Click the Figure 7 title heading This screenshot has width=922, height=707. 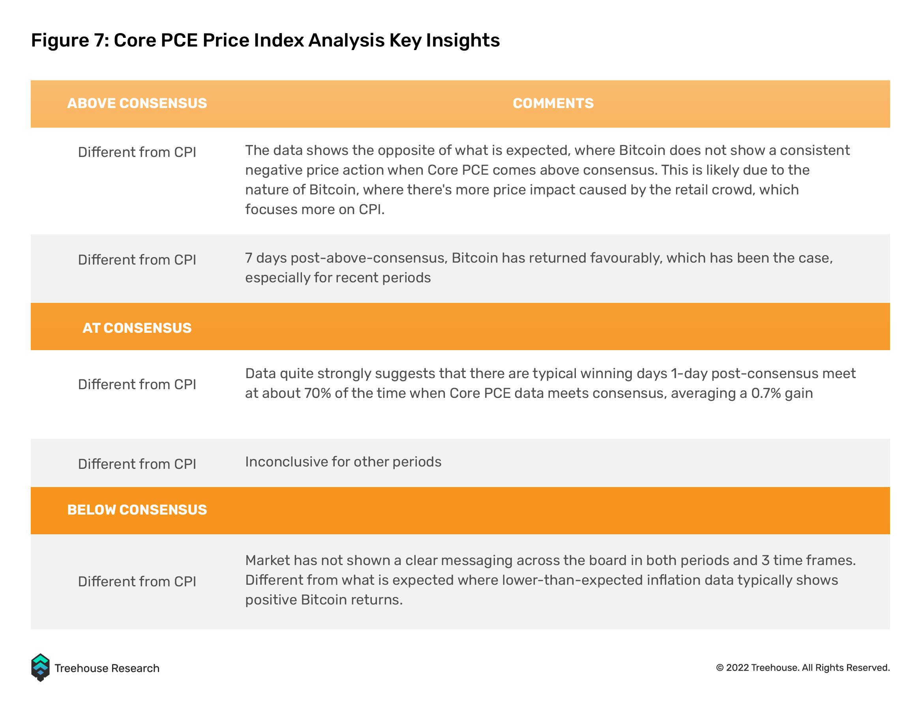click(x=265, y=41)
